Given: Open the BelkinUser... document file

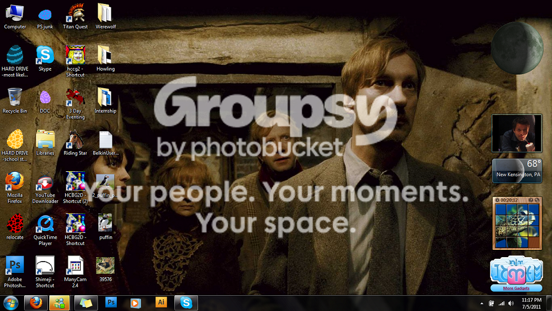Looking at the screenshot, I should (105, 143).
